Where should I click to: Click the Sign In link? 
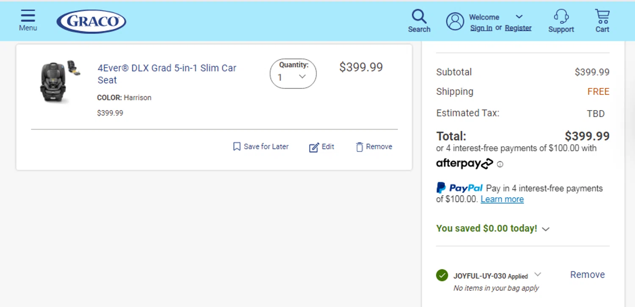pyautogui.click(x=481, y=28)
